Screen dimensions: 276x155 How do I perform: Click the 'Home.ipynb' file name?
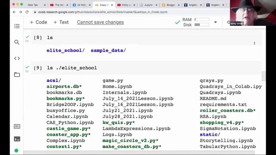tap(117, 87)
